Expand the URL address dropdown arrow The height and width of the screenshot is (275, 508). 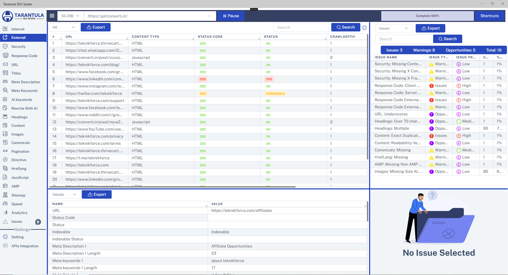[209, 16]
